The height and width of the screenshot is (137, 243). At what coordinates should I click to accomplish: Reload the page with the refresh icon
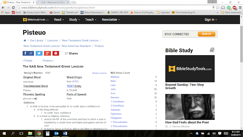click(x=14, y=8)
